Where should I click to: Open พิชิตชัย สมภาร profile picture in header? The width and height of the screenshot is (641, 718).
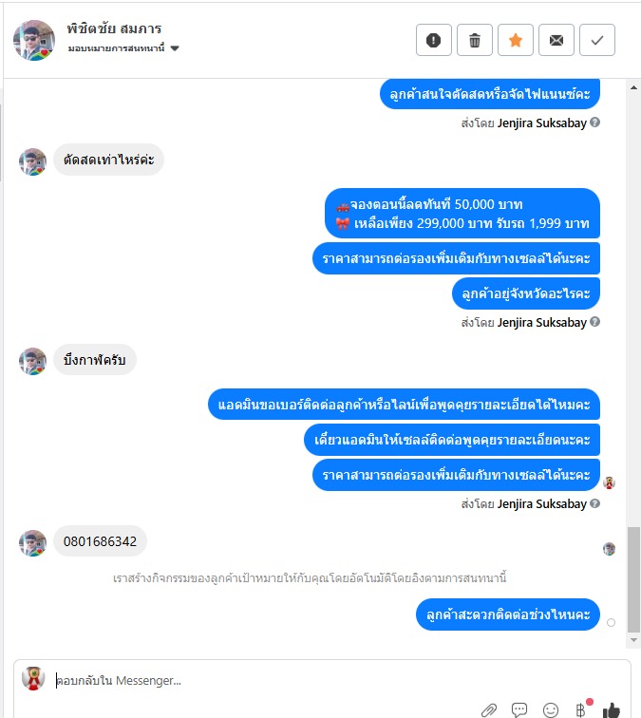tap(34, 40)
